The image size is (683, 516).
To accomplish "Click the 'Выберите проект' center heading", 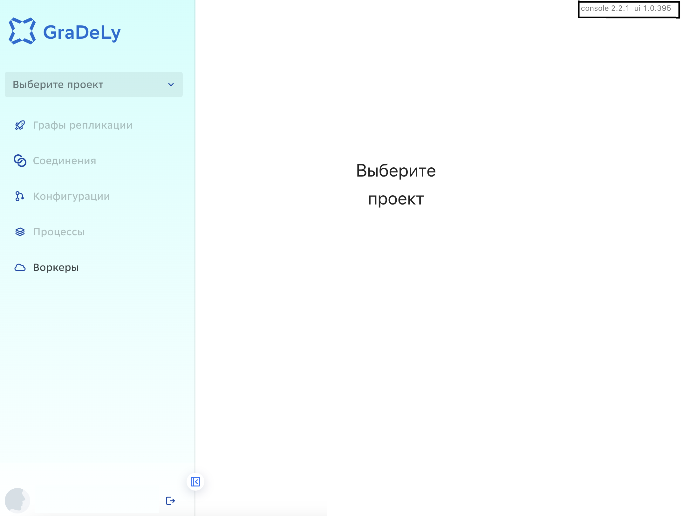I will tap(396, 185).
